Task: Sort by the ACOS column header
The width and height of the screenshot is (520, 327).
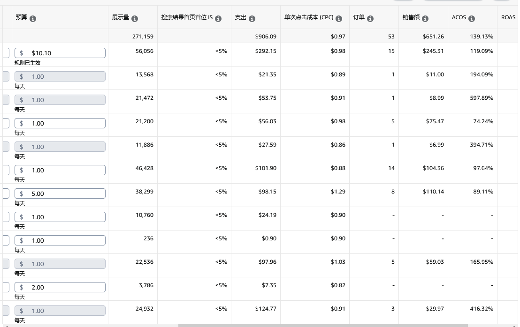Action: [459, 18]
